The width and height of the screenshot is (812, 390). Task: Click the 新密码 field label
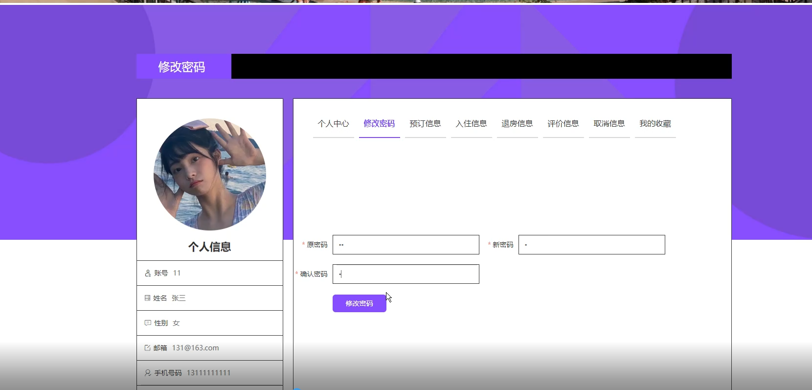pos(503,245)
